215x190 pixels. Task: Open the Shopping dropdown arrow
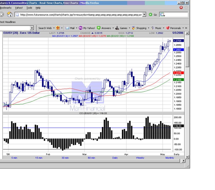pos(149,28)
